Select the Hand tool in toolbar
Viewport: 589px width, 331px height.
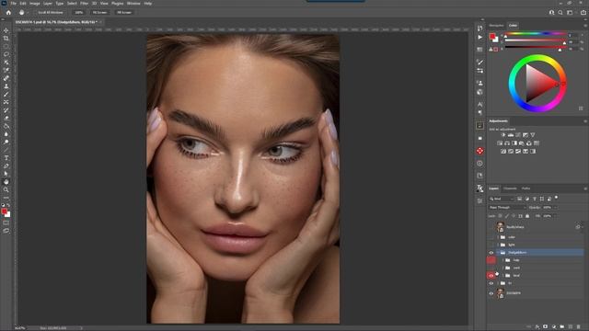click(6, 182)
